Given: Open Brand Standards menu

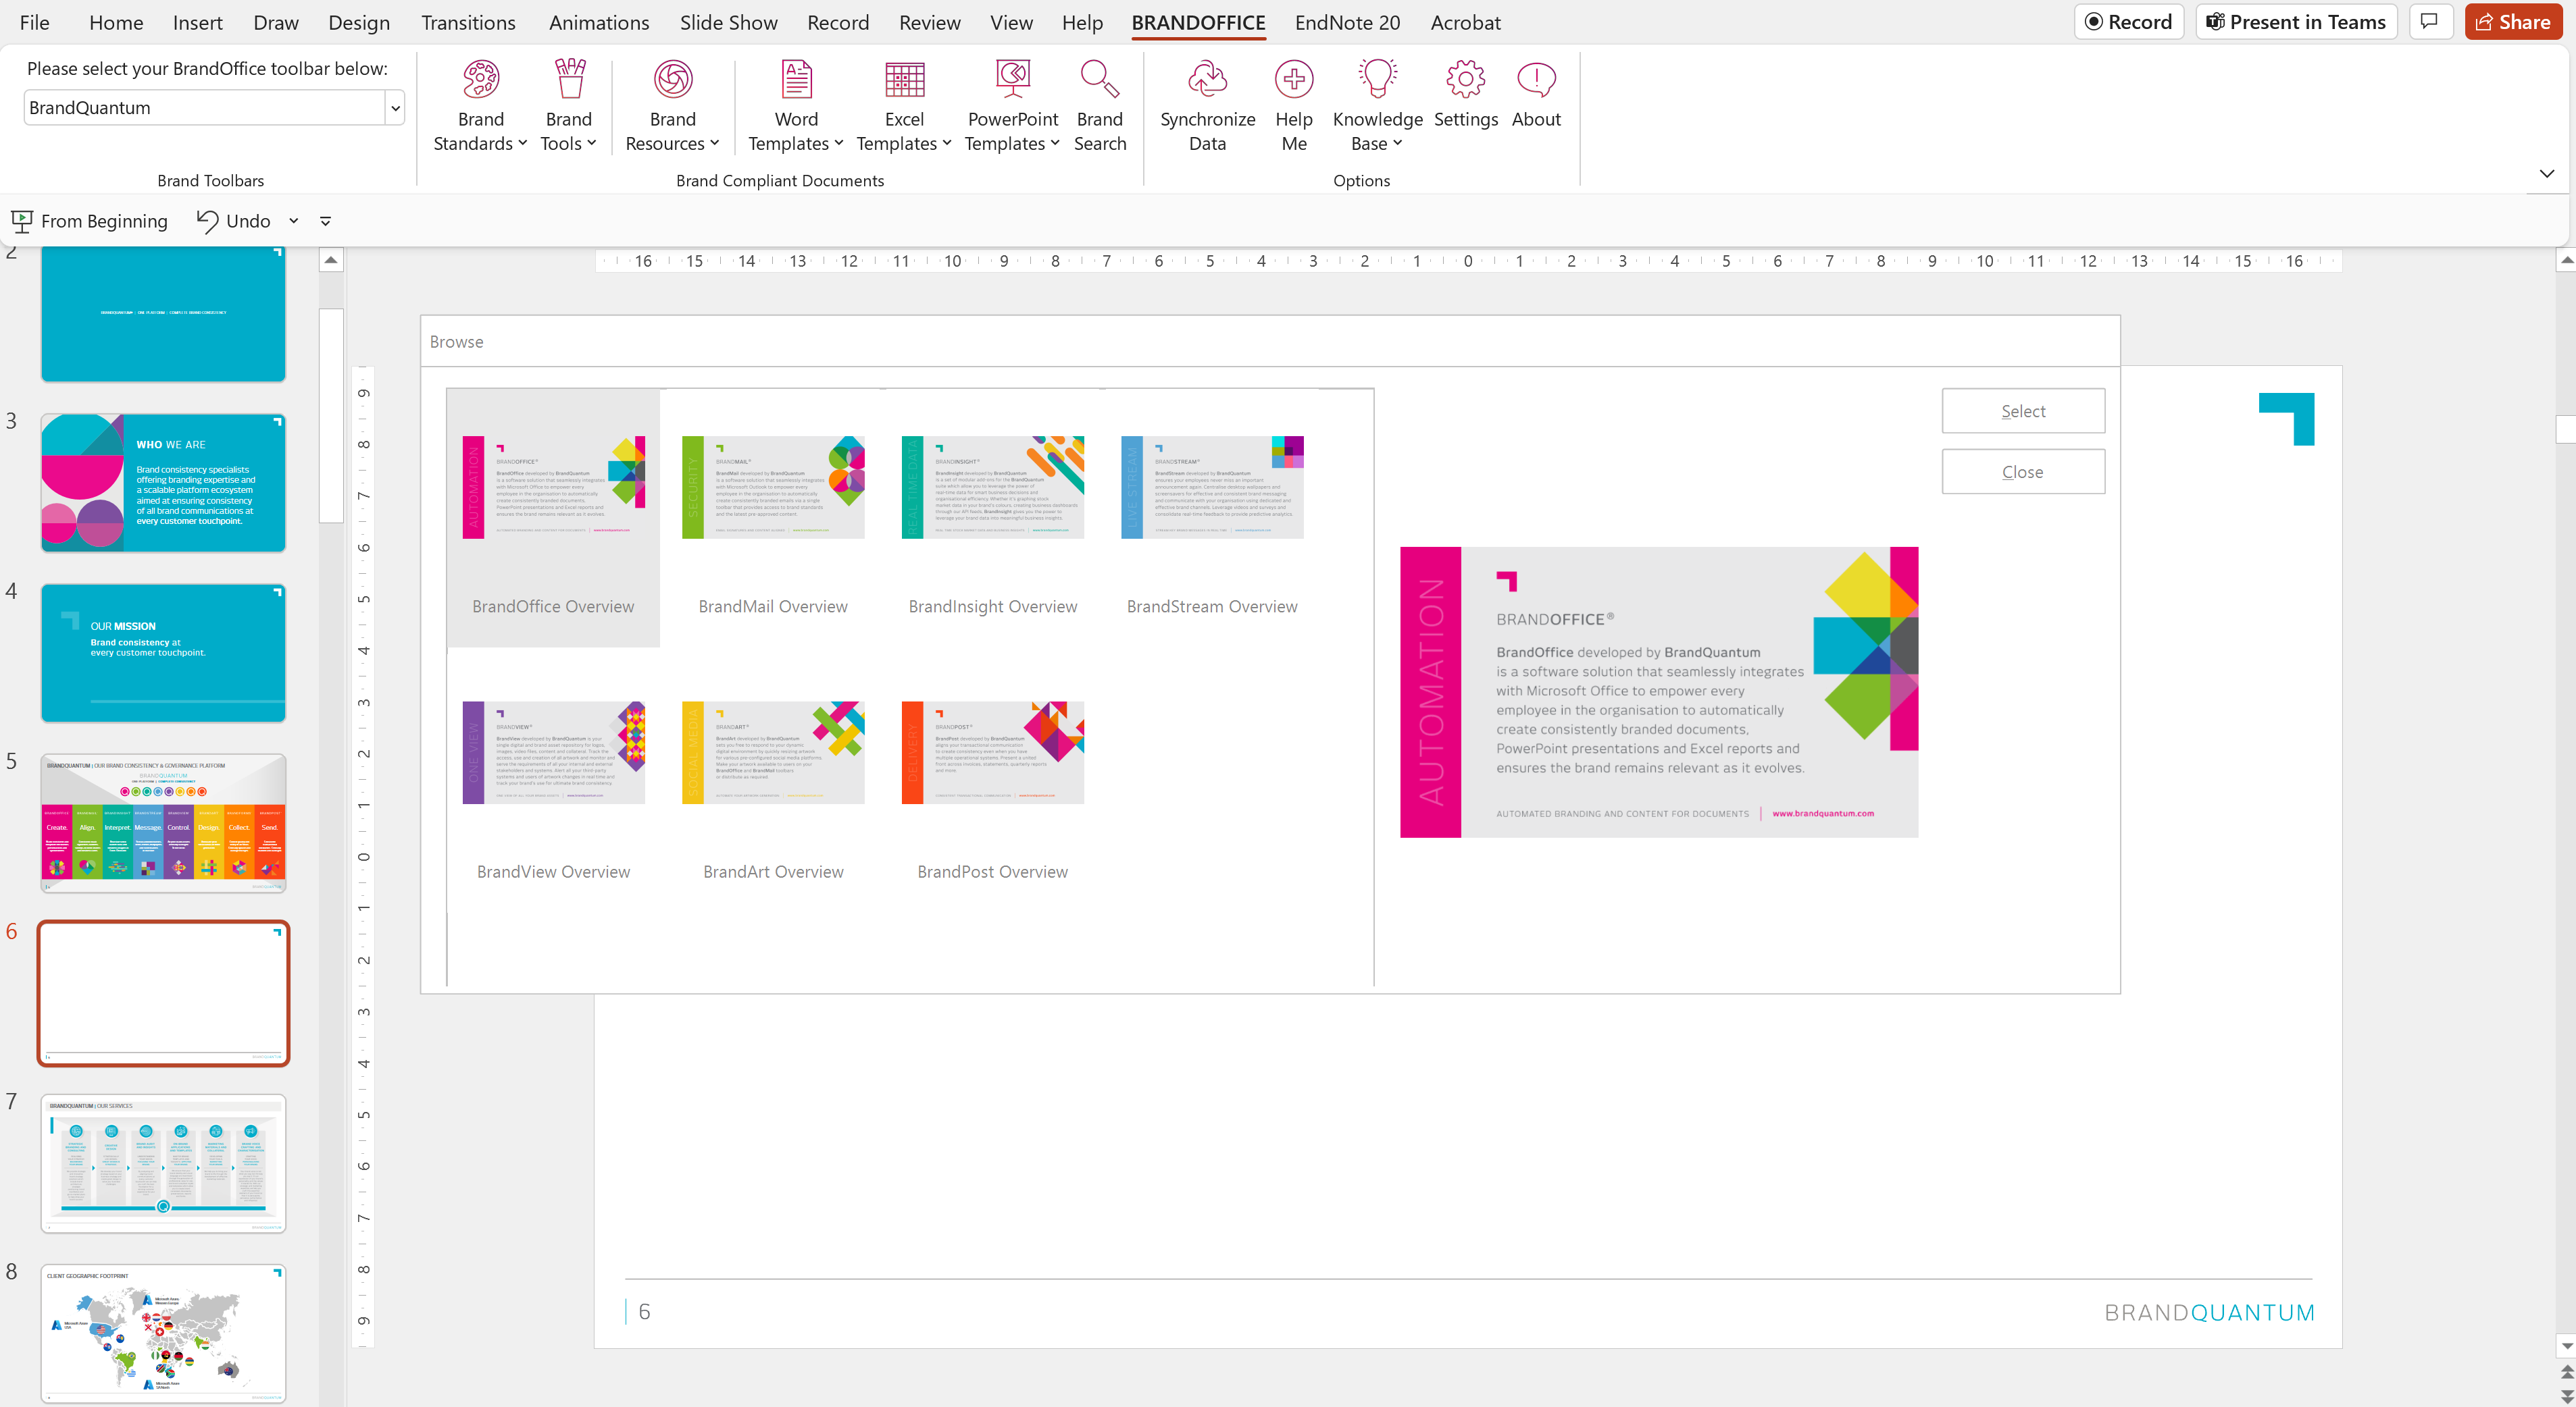Looking at the screenshot, I should pos(480,106).
